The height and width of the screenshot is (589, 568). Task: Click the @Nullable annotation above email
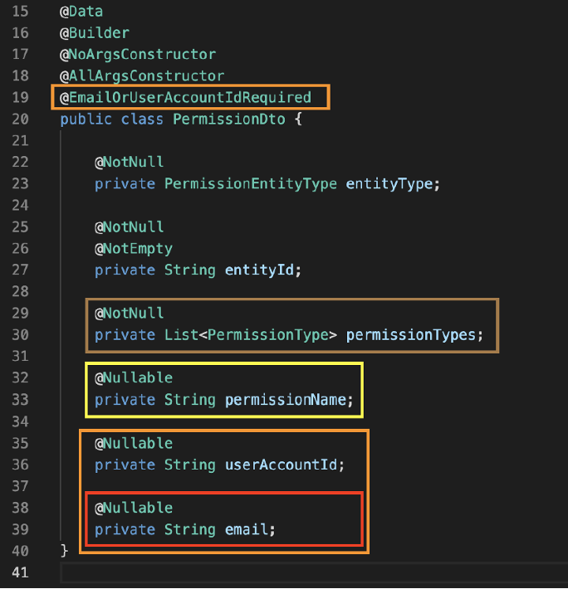tap(134, 509)
